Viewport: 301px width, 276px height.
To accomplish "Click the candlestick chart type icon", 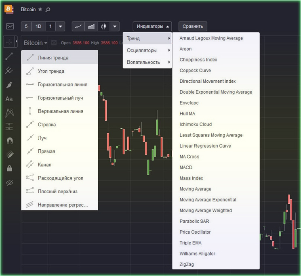I will click(x=103, y=27).
